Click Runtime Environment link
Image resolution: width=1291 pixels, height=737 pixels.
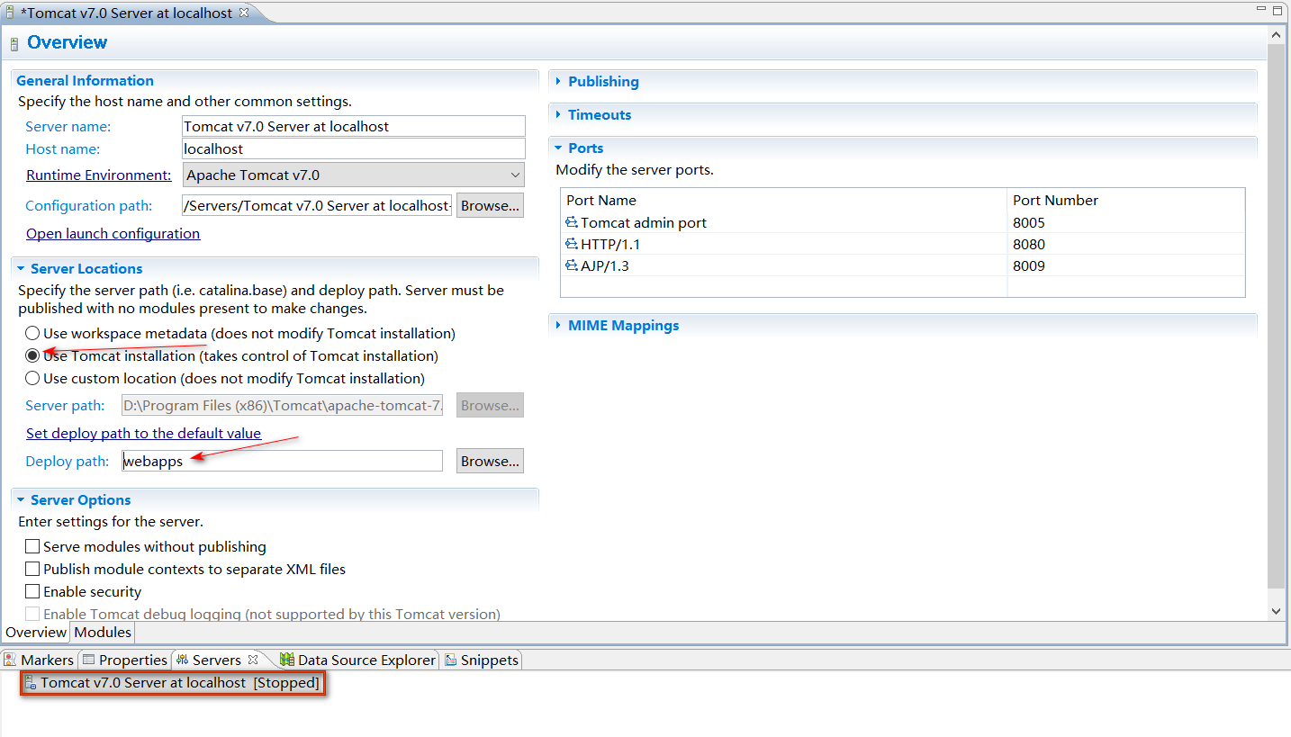(x=98, y=175)
